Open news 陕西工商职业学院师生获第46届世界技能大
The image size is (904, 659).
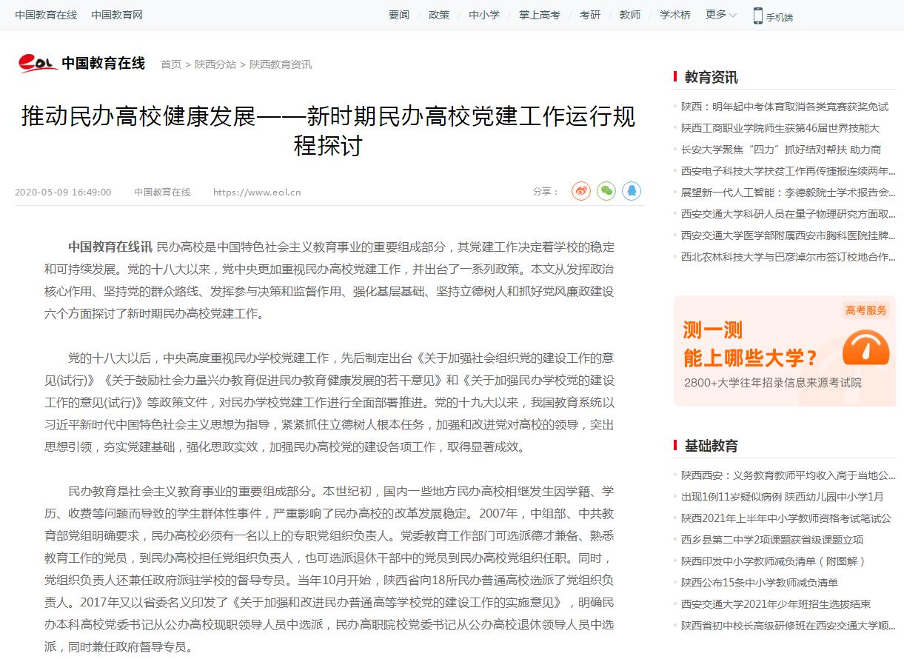[780, 128]
